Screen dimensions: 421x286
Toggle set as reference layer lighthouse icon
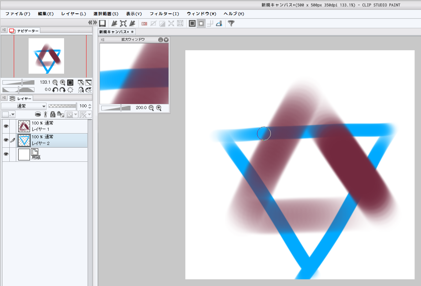(x=45, y=114)
